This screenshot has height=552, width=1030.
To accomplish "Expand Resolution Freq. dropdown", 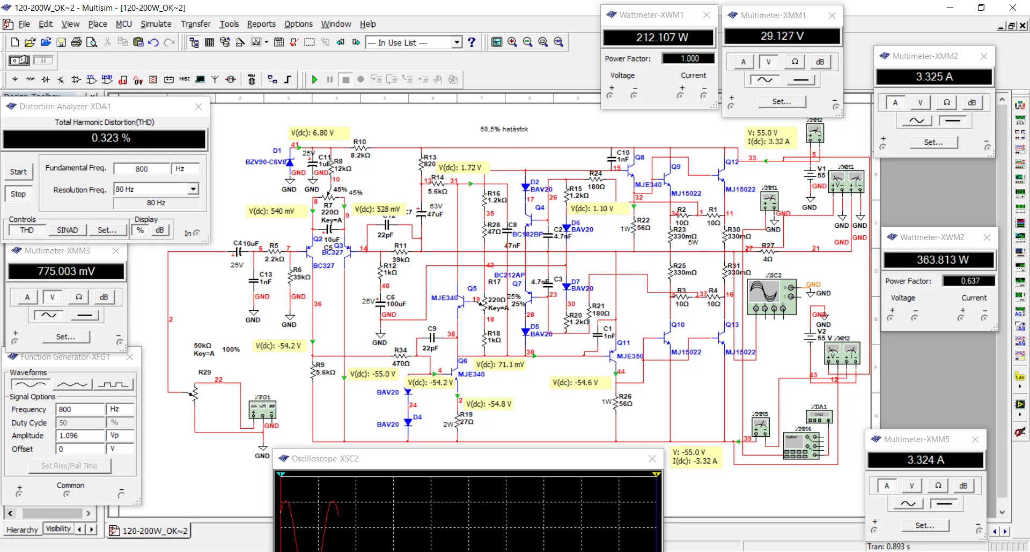I will (193, 189).
